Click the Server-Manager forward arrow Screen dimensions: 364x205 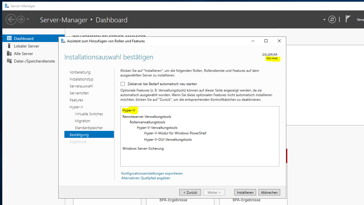[21, 20]
